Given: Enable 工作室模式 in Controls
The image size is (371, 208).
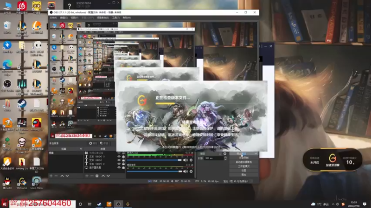Looking at the screenshot, I should coord(244,166).
